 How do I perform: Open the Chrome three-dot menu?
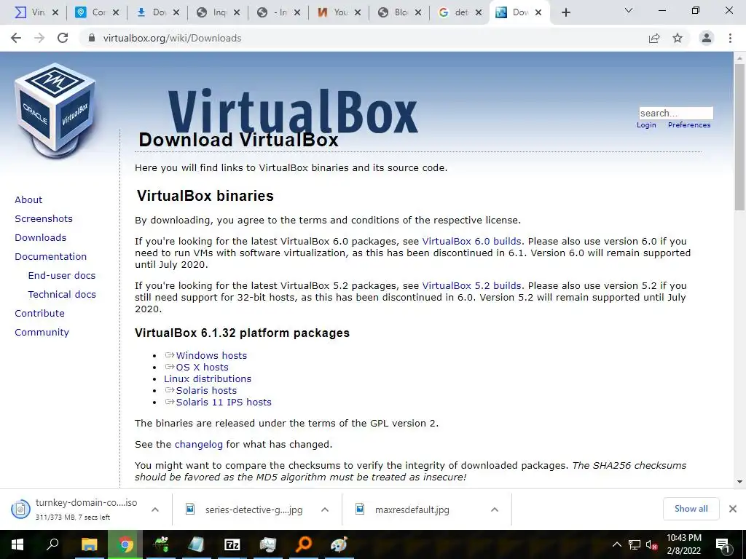point(730,38)
